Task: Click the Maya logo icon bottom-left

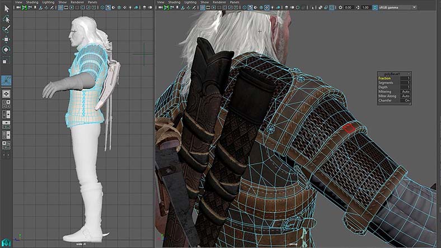Action: pyautogui.click(x=6, y=242)
